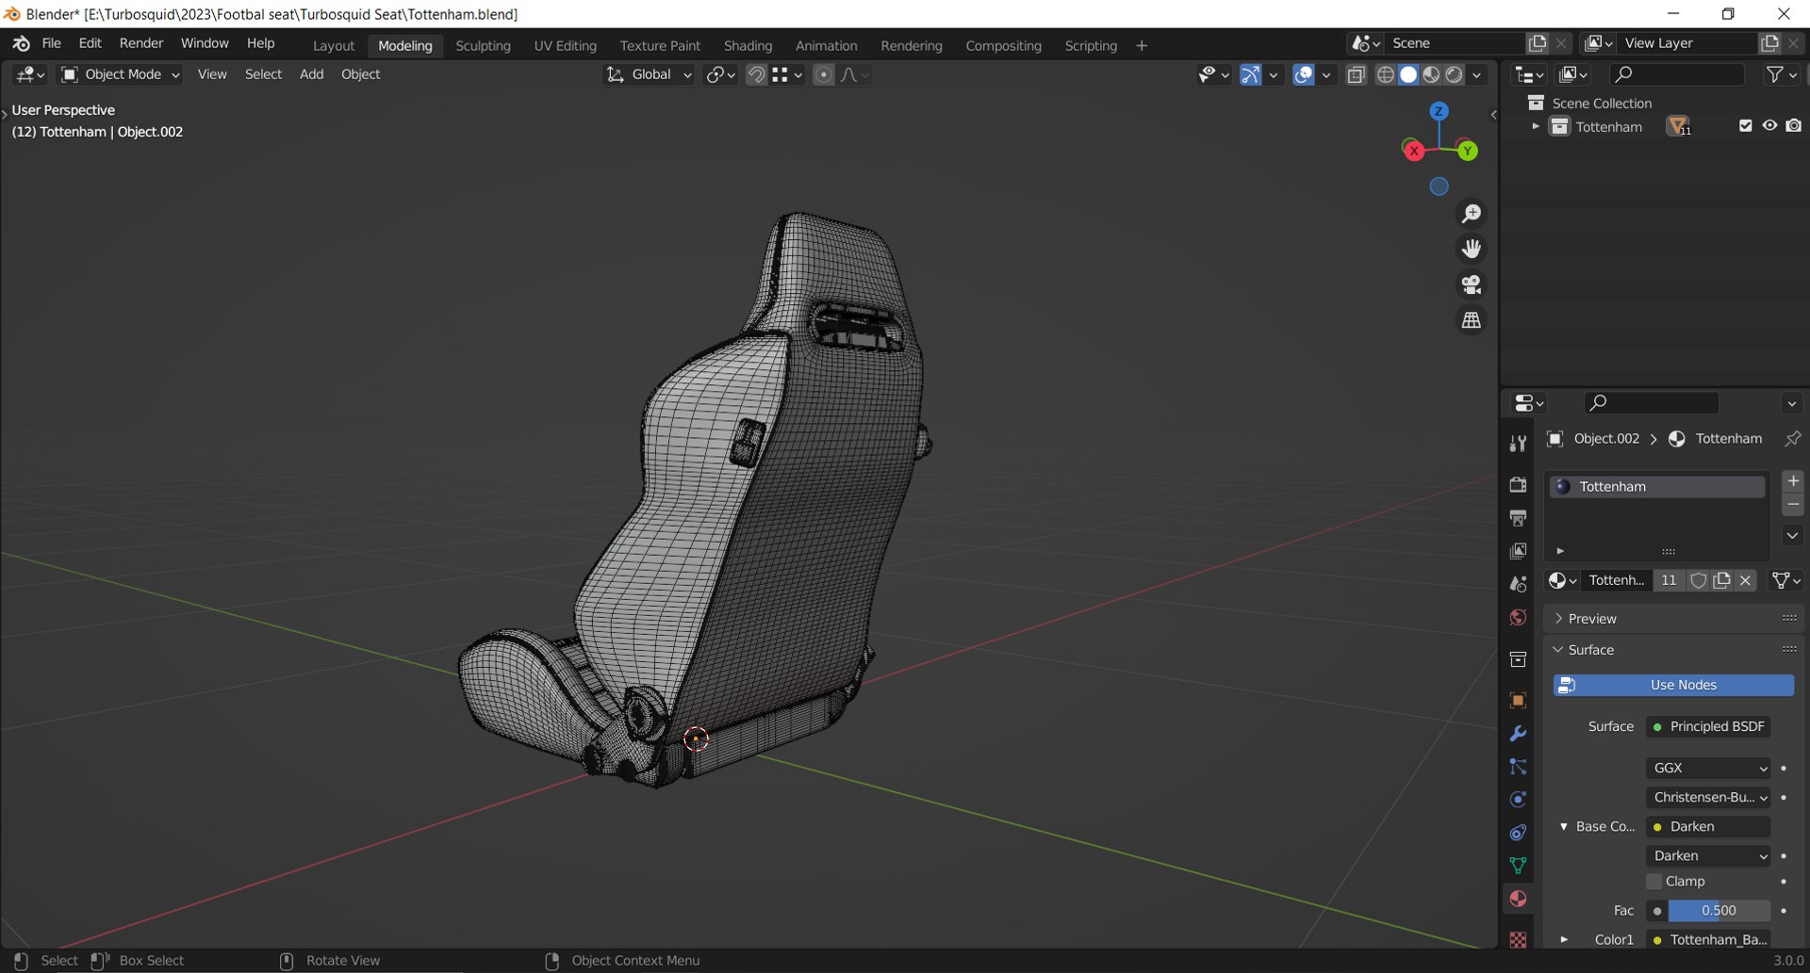The image size is (1810, 973).
Task: Disable Tottenham collection in renders
Action: [x=1793, y=125]
